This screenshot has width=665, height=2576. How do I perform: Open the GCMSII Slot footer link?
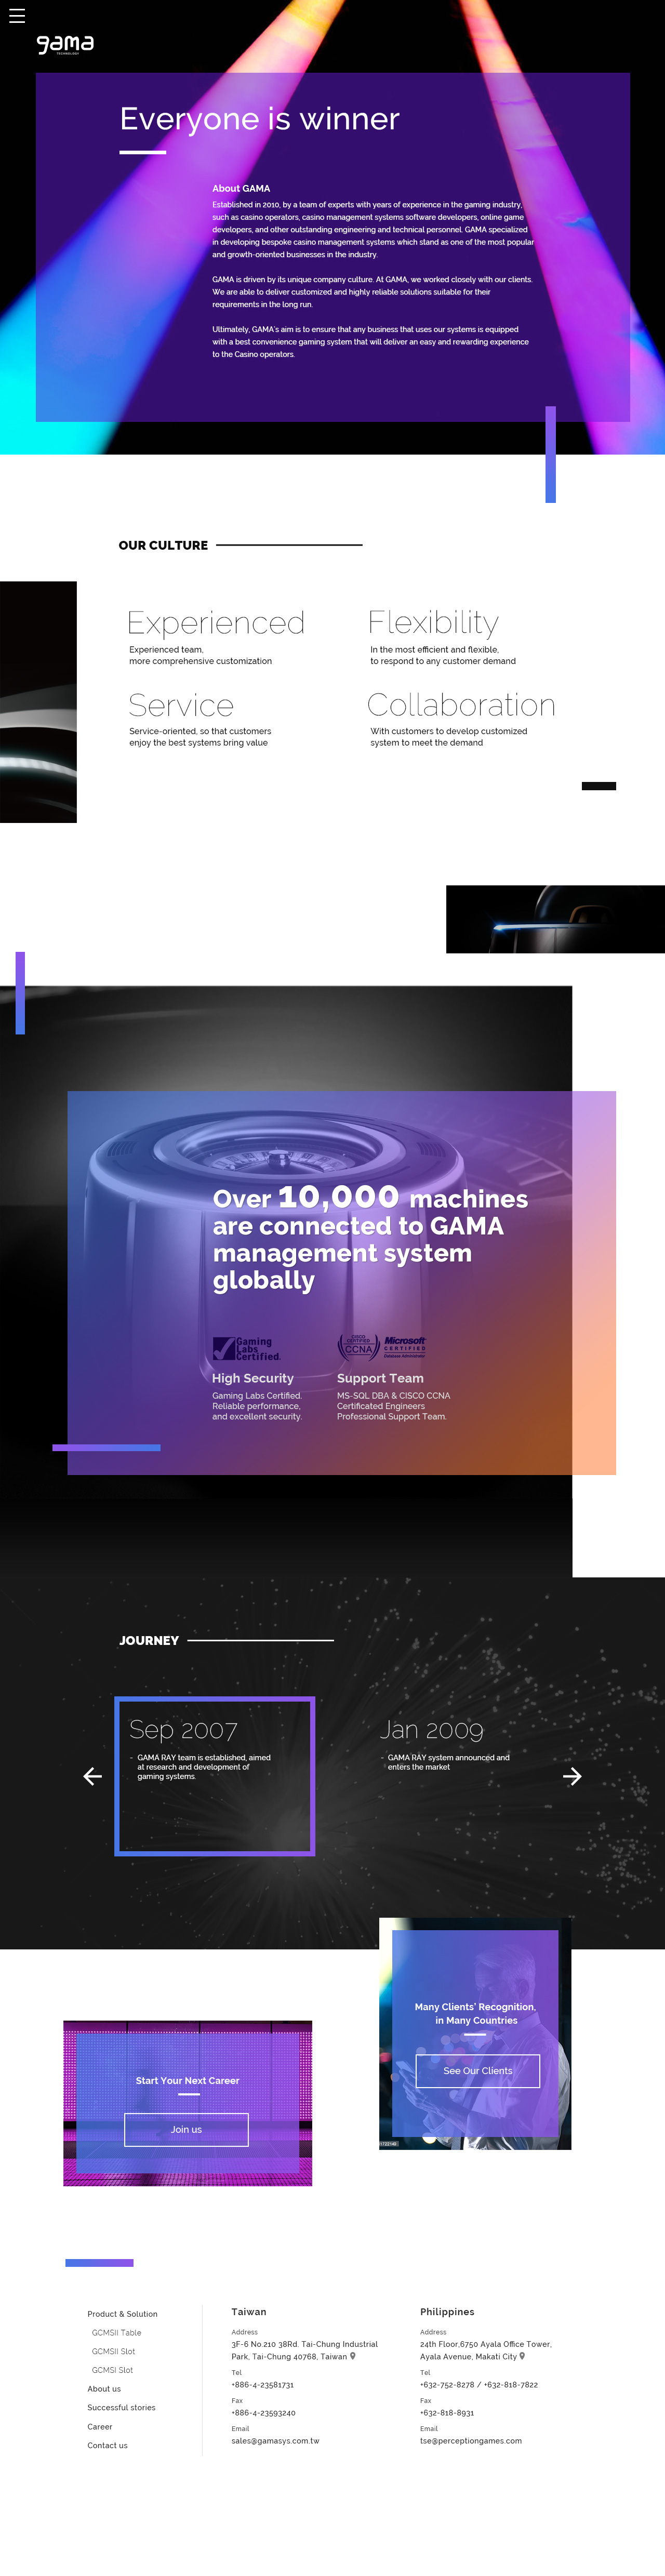(x=113, y=2352)
